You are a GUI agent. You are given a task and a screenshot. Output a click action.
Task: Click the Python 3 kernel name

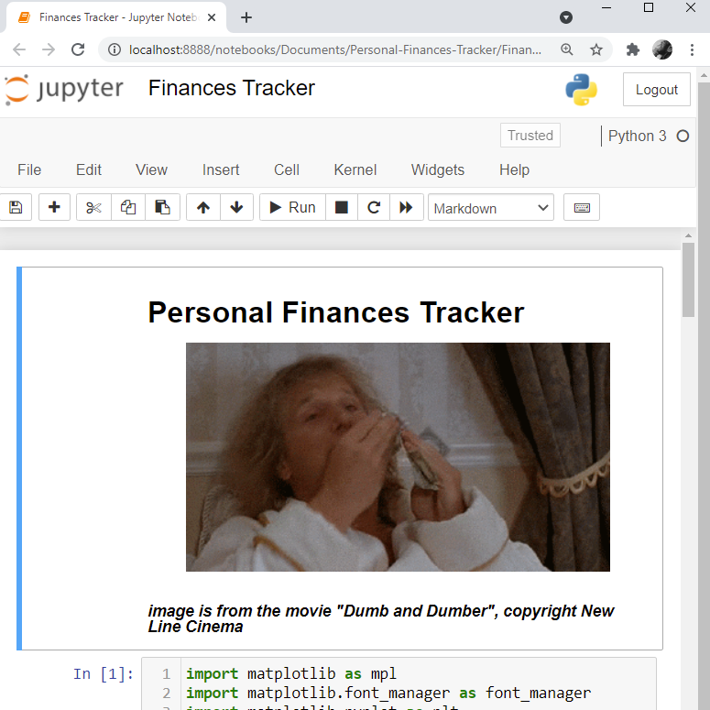637,136
